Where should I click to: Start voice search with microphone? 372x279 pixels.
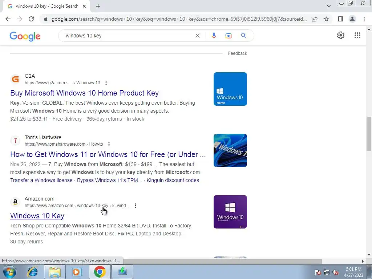(x=214, y=36)
